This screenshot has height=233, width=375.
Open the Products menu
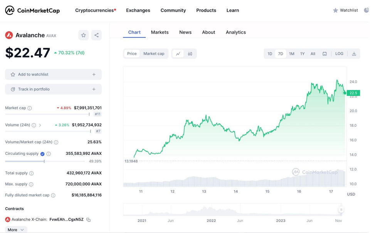tap(206, 10)
